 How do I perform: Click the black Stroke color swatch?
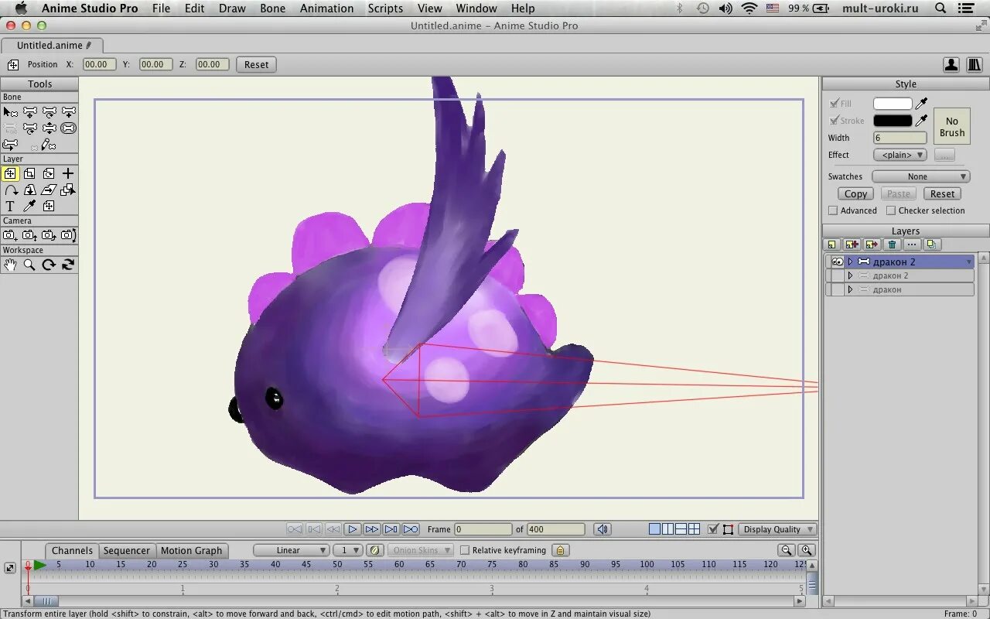[x=893, y=121]
